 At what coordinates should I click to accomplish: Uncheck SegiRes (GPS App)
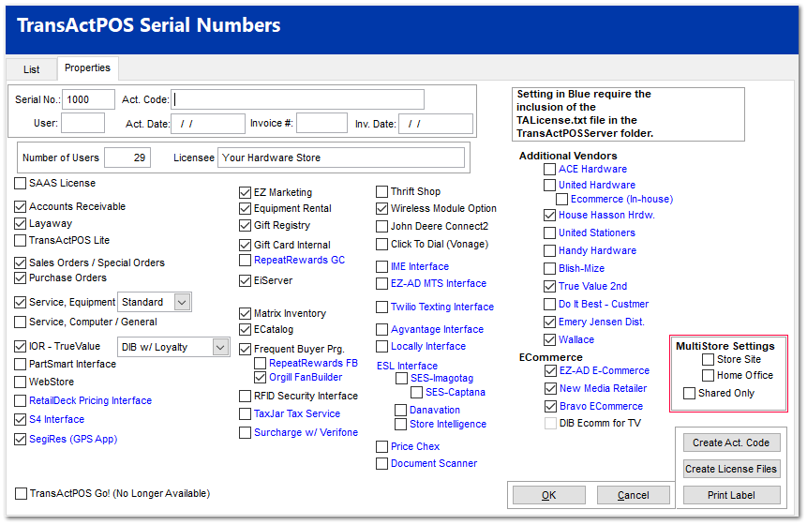point(20,439)
